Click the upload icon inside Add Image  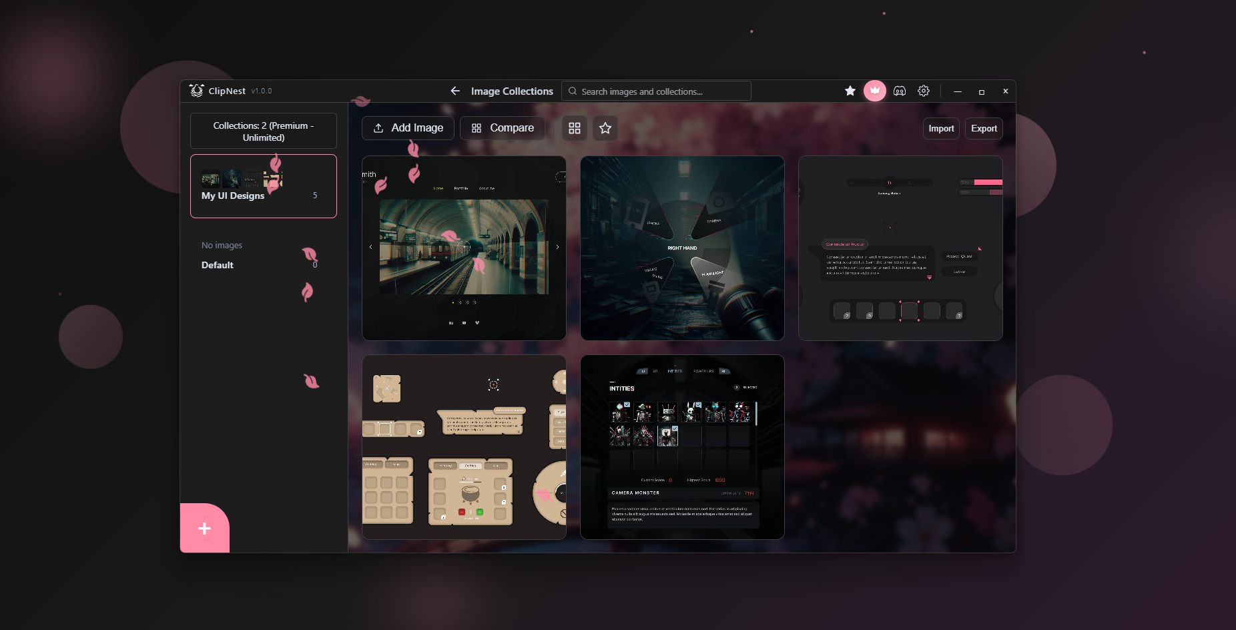(x=378, y=127)
